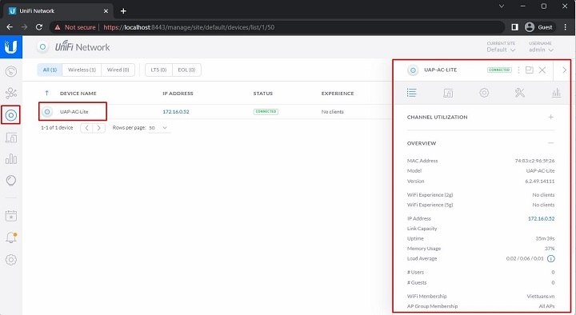Open Current Site Default dropdown
This screenshot has height=315, width=576.
[501, 47]
